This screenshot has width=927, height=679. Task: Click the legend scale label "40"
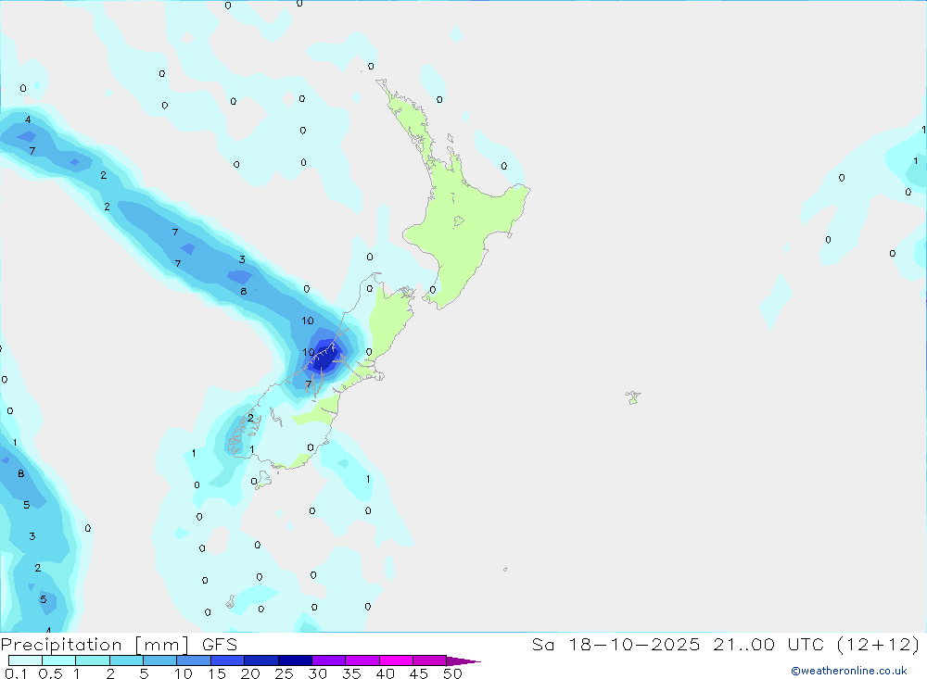click(x=386, y=673)
